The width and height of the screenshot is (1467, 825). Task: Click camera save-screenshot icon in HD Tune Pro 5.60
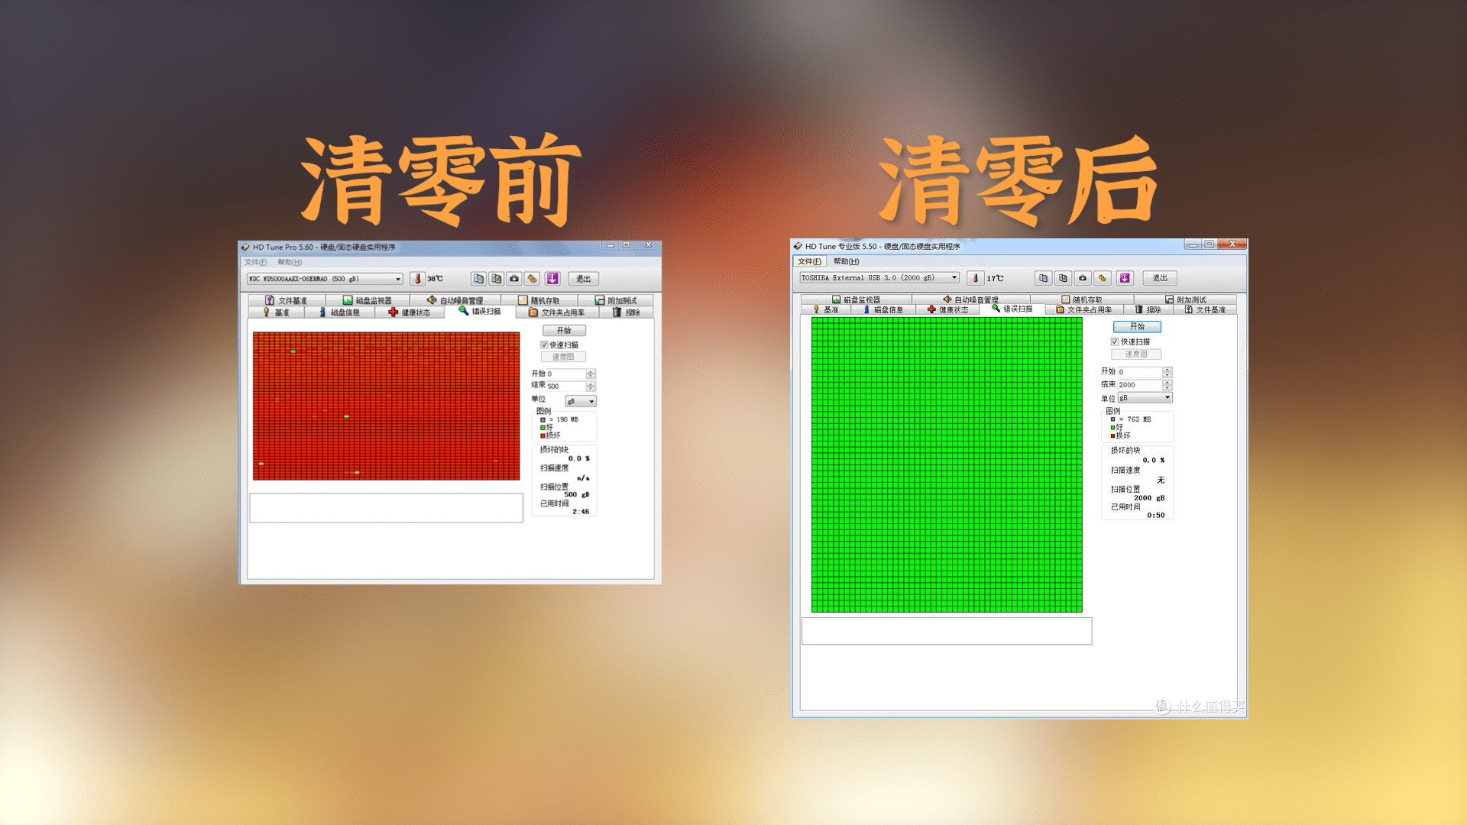point(514,279)
